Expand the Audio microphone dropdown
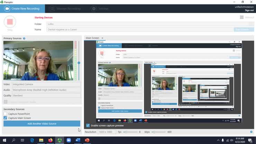This screenshot has height=144, width=256. [x=46, y=90]
